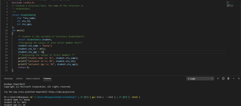This screenshot has height=106, width=241.
Task: Click printf 'Student Name is: %s' line
Action: pos(48,58)
